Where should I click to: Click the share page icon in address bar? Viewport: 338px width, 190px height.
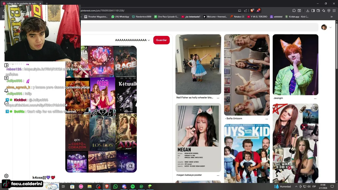[x=246, y=11]
